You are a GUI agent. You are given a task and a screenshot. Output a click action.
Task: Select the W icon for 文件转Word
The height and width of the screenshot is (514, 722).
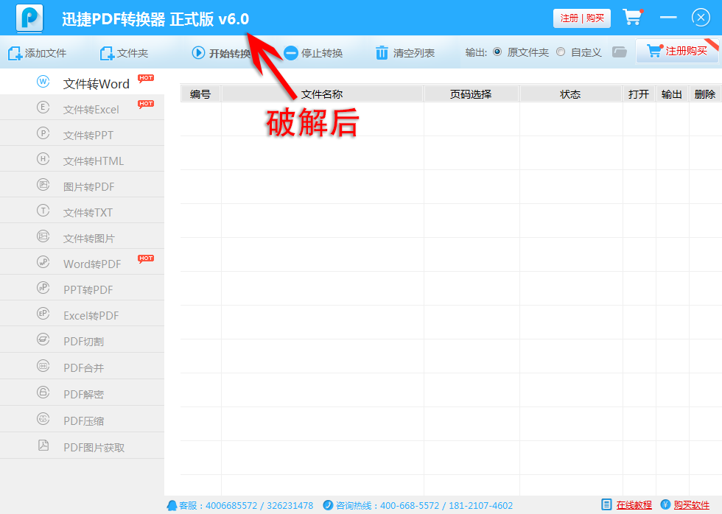point(42,82)
